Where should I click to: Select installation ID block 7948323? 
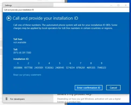pos(101,68)
